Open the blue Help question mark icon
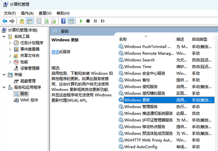218x151 pixels. (x=63, y=21)
